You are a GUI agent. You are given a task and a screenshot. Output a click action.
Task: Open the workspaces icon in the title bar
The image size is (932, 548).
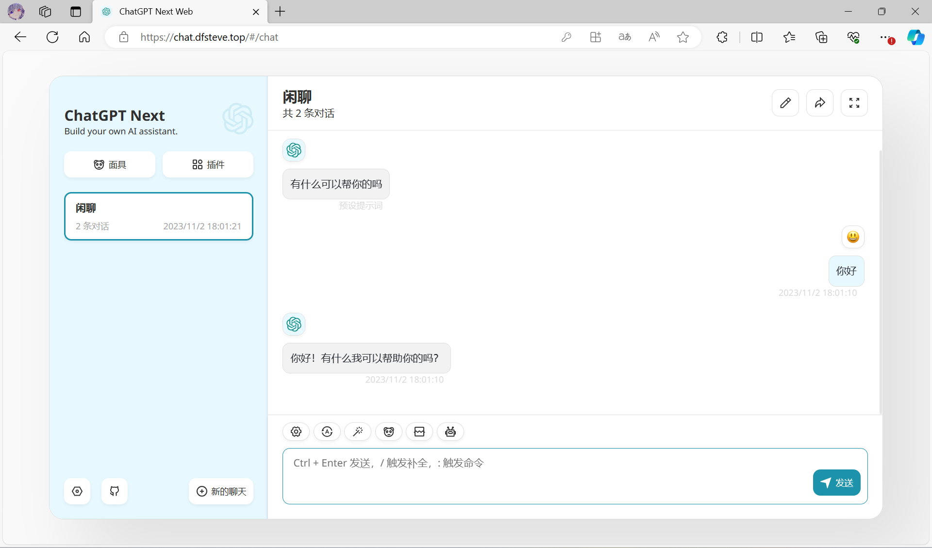[x=45, y=12]
